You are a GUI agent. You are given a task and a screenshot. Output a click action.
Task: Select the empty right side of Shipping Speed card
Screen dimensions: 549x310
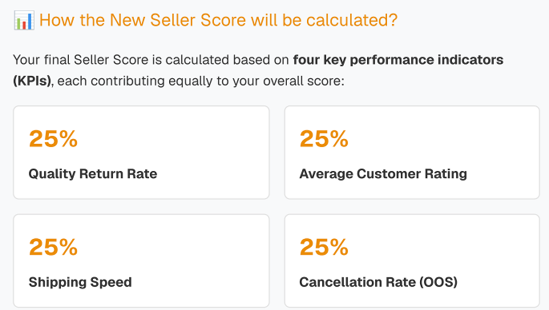[216, 260]
